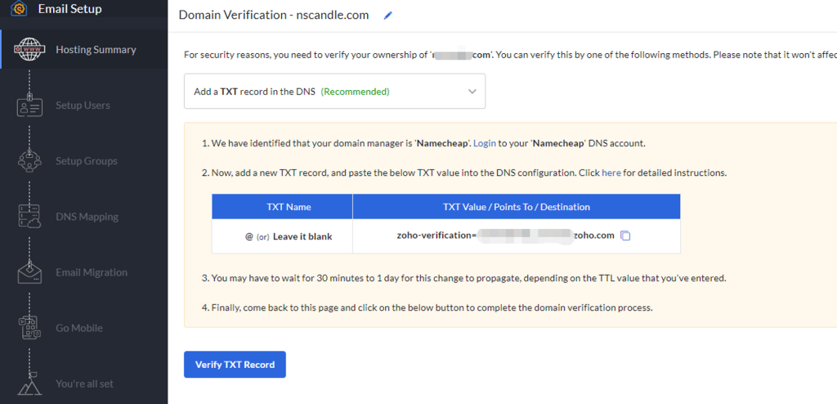The width and height of the screenshot is (837, 404).
Task: Open the 'here' detailed instructions link
Action: tap(611, 173)
